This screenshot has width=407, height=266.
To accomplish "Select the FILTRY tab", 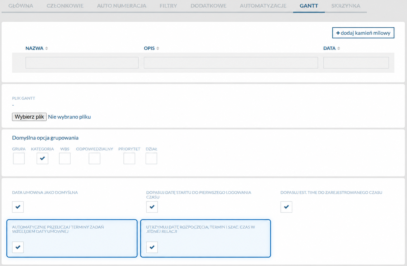I will click(168, 6).
